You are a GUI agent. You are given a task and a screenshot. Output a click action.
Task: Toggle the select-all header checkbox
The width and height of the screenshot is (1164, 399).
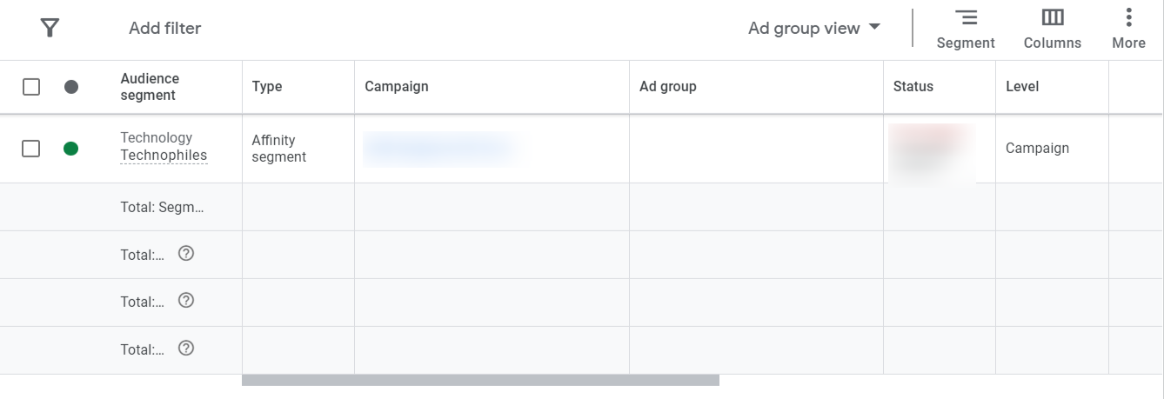pyautogui.click(x=31, y=87)
